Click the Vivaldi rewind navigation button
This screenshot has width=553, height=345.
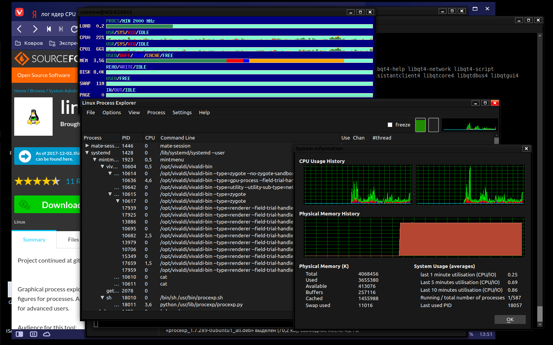(49, 29)
